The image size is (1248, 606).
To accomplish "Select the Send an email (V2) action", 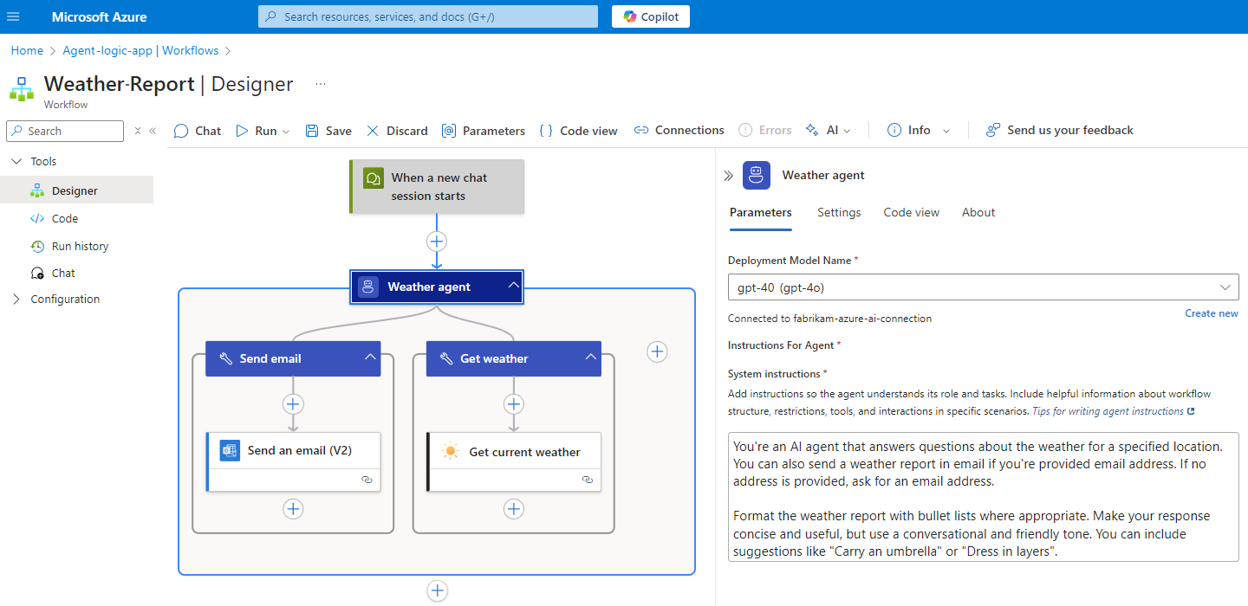I will pos(294,451).
